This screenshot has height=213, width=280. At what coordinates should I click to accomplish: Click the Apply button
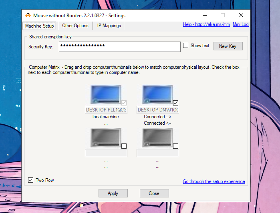(x=113, y=193)
